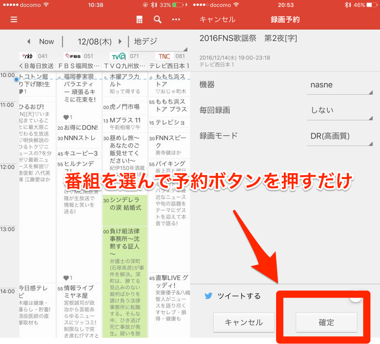Go to previous day arrow

point(29,41)
